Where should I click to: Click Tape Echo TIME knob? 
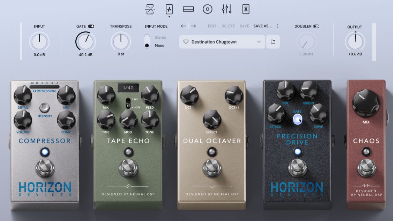pos(106,119)
